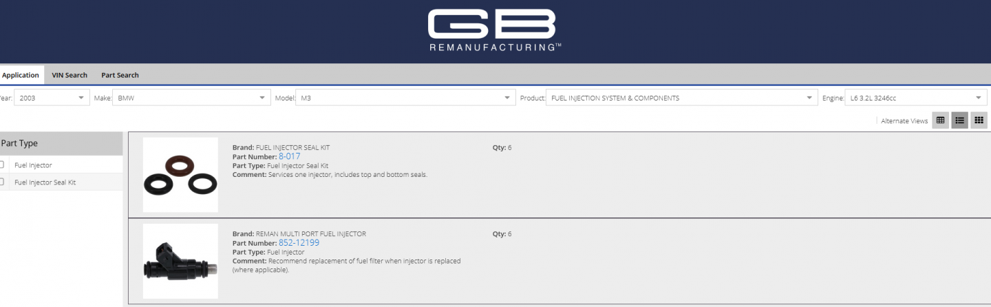Check the Fuel Injector filter checkbox
991x307 pixels.
(2, 165)
